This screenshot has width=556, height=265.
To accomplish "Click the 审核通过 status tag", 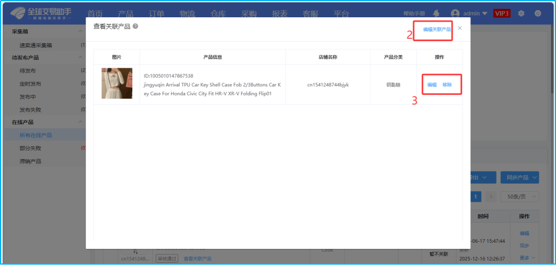I will tap(167, 259).
